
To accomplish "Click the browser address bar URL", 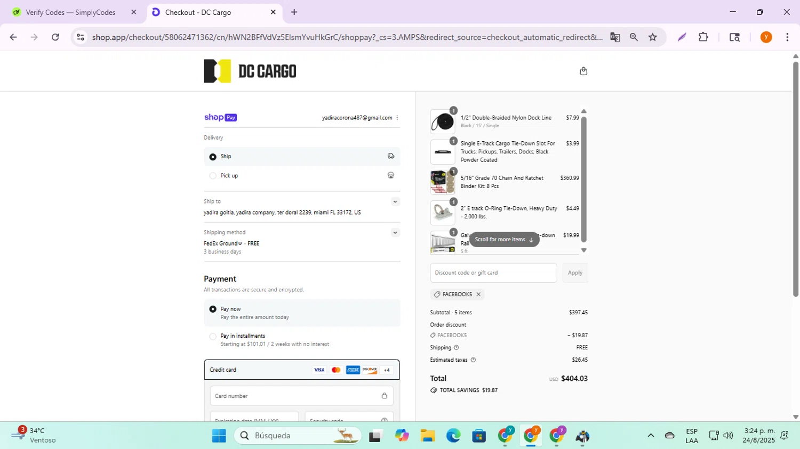I will [347, 37].
